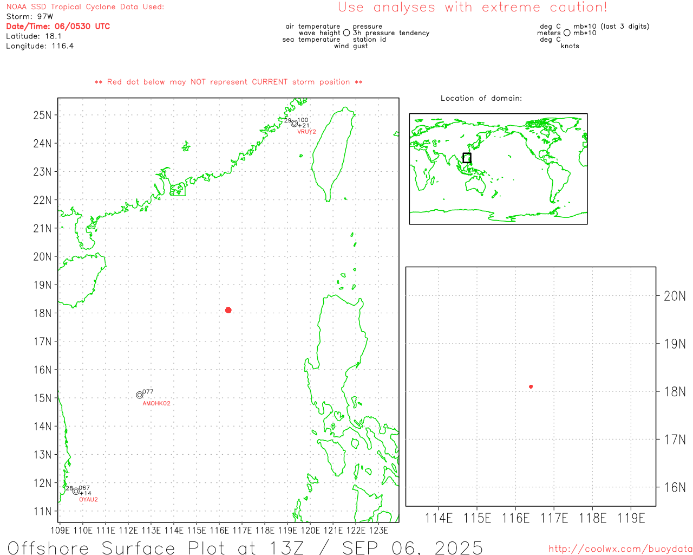Screen dimensions: 693x555
Task: Select the OYAU2 station circle marker
Action: click(76, 491)
